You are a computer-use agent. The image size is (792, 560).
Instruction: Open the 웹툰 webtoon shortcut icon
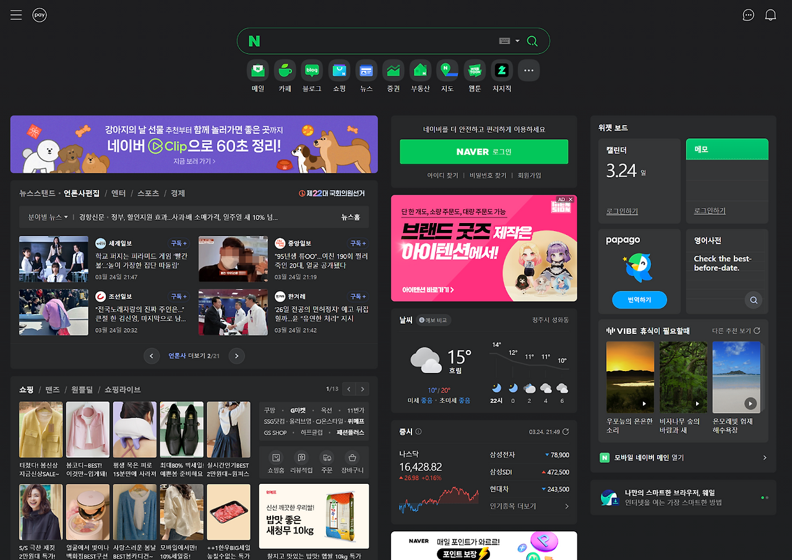coord(475,71)
